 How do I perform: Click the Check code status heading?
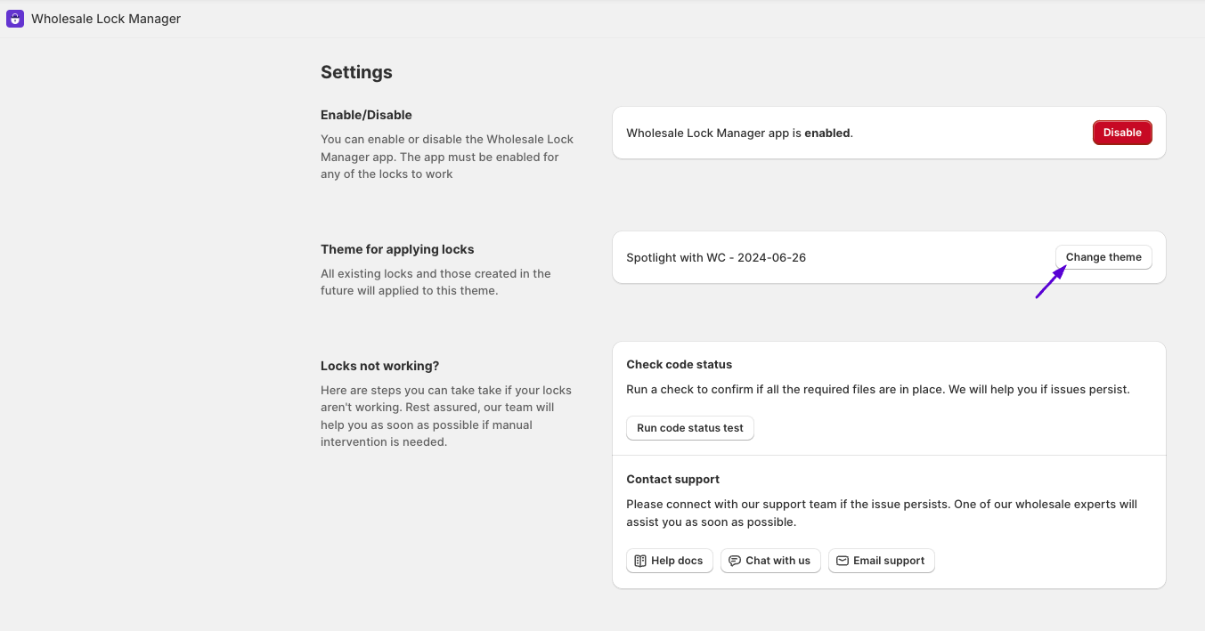coord(680,364)
